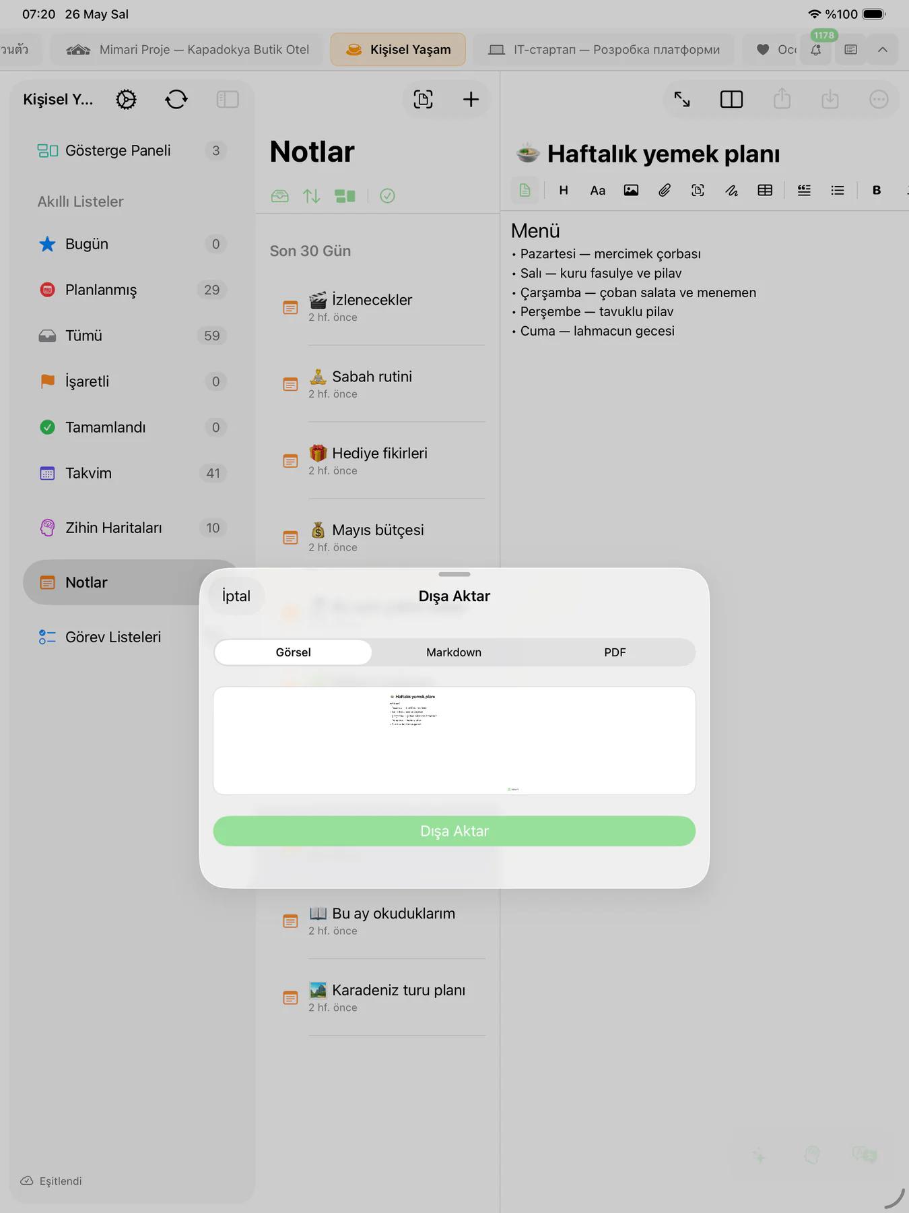This screenshot has width=909, height=1213.
Task: Insert a table using table icon
Action: pos(765,190)
